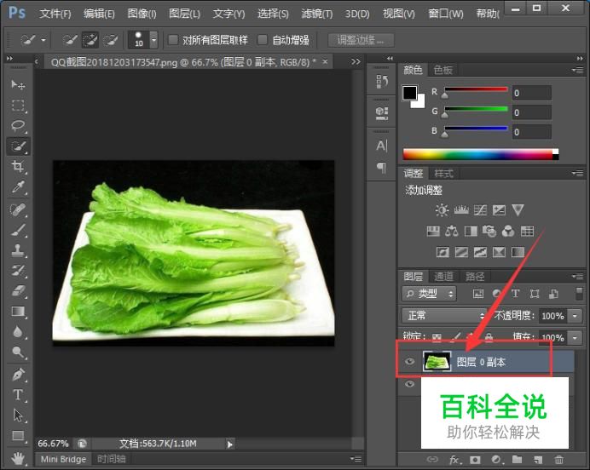Open the 时间轴 tab
590x470 pixels.
(x=112, y=459)
